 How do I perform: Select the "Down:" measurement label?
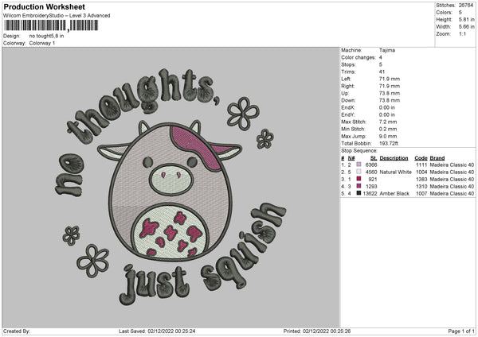click(x=348, y=100)
